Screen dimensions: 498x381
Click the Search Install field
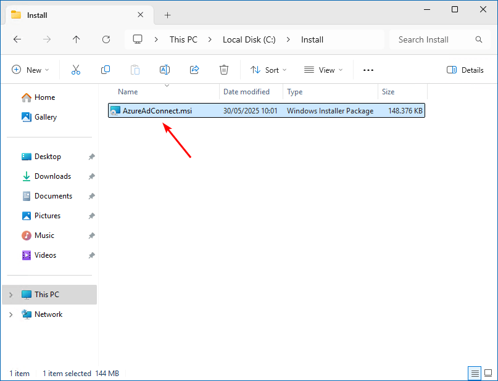pos(432,39)
